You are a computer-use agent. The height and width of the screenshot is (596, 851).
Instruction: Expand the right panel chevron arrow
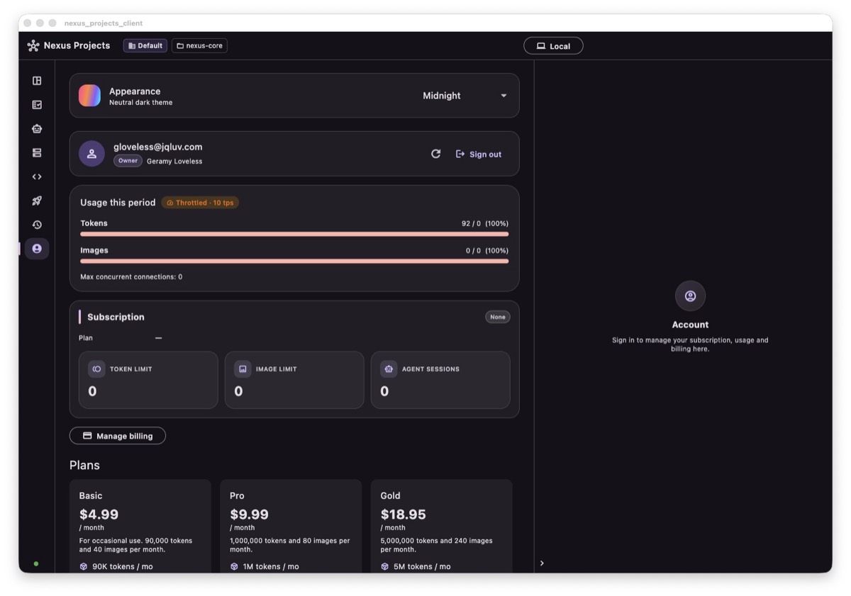click(542, 563)
